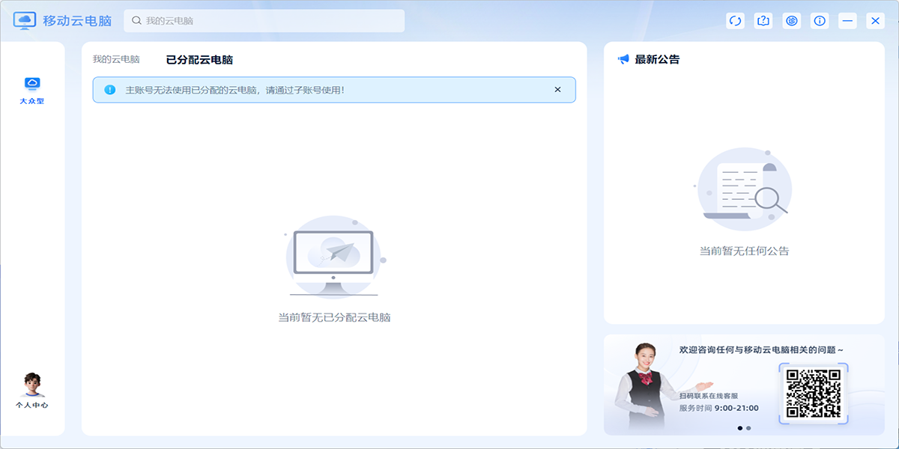Click the round settings icon beside help
This screenshot has width=899, height=449.
(x=792, y=21)
